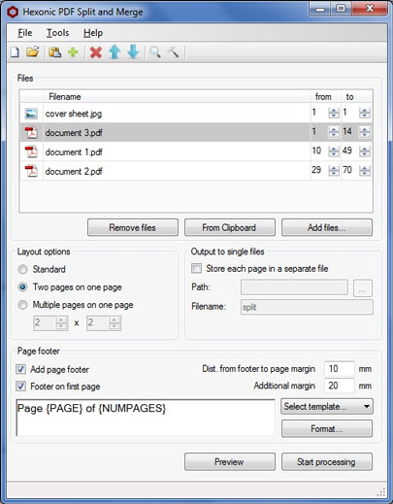Click the Paste from clipboard toolbar icon
This screenshot has width=393, height=504.
(55, 52)
